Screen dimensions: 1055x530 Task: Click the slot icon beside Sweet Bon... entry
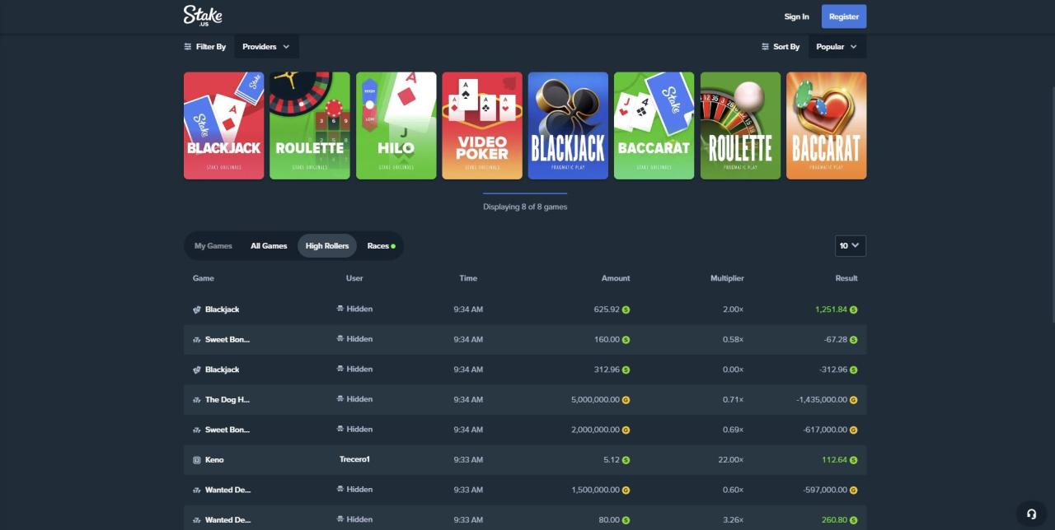click(x=195, y=339)
